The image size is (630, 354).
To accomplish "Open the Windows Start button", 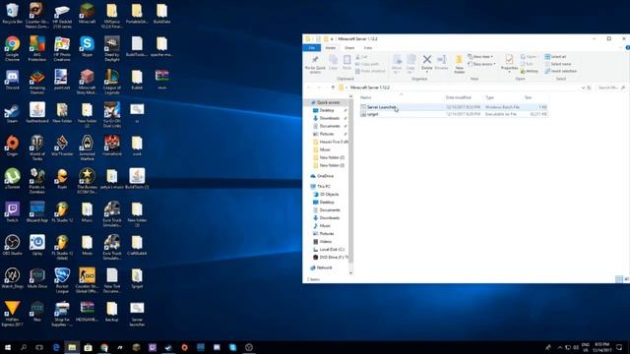I will point(8,347).
